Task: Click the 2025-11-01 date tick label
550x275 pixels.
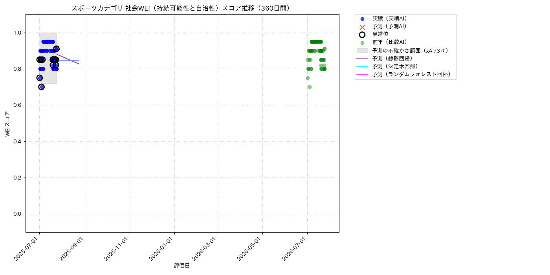Action: [117, 249]
